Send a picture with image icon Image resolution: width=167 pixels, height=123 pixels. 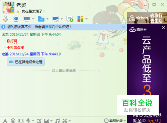(46, 121)
